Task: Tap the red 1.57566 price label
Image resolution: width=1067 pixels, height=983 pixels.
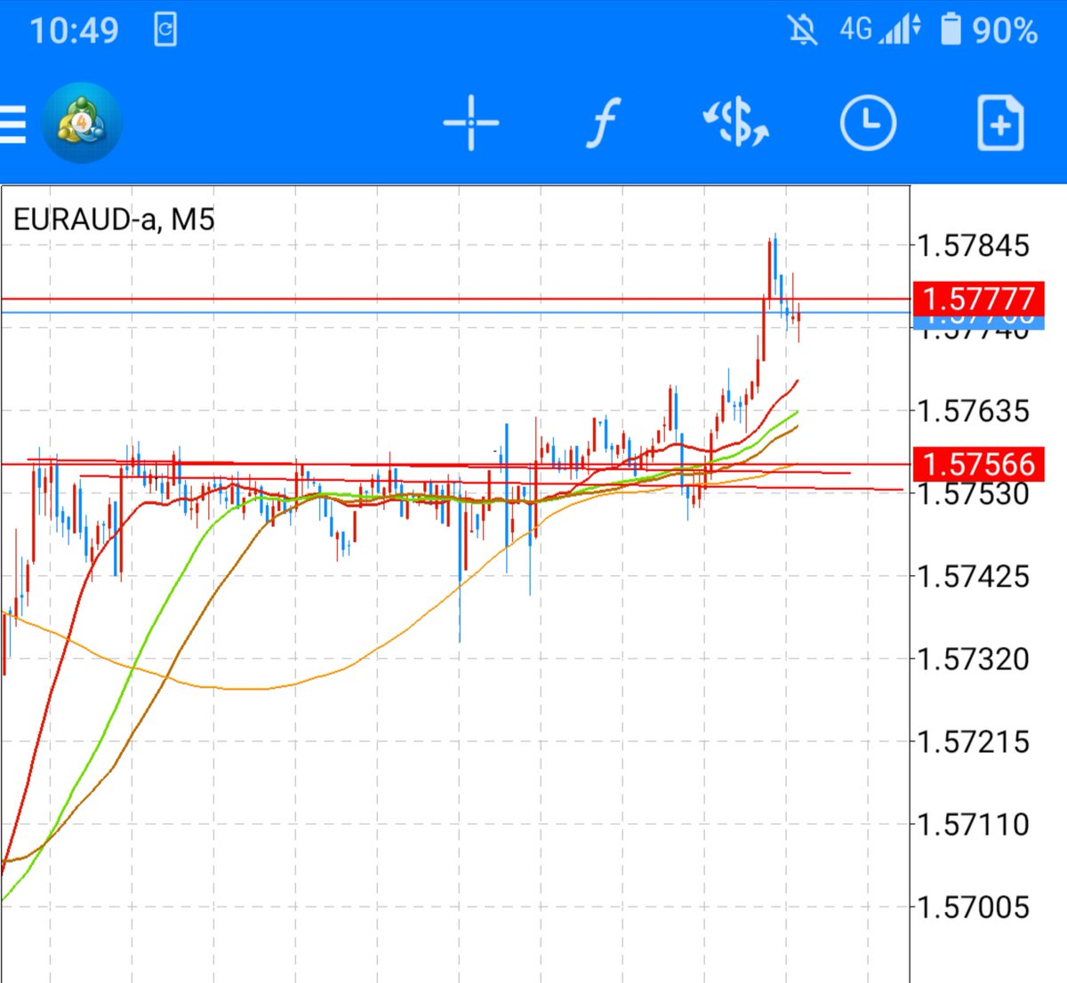Action: click(979, 464)
